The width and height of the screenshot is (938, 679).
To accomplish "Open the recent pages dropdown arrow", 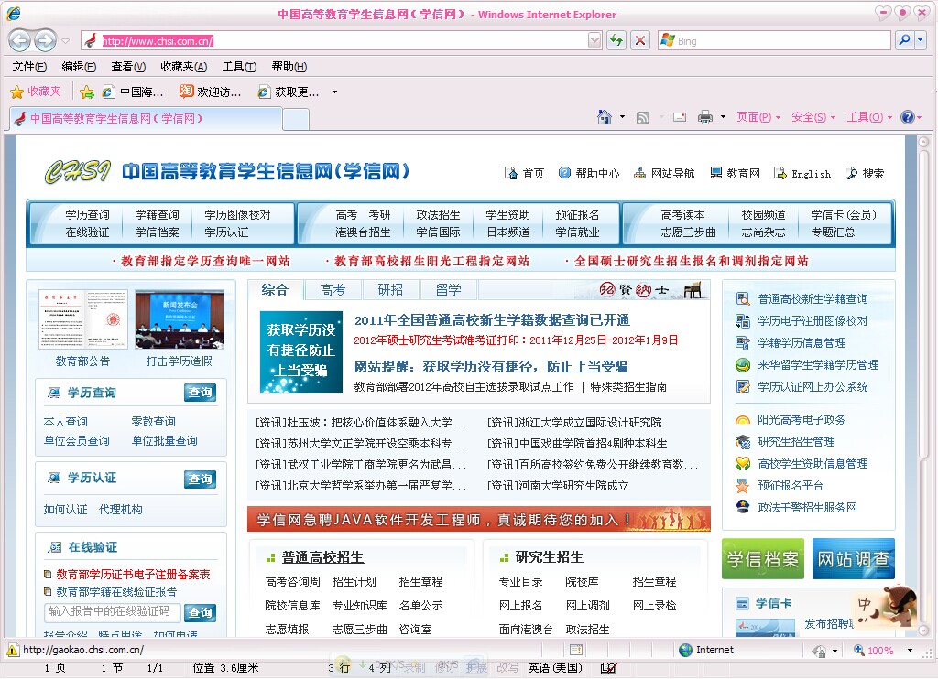I will [x=66, y=41].
